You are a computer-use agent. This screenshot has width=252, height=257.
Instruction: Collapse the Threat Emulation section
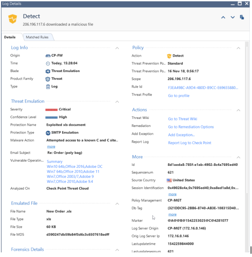click(117, 102)
